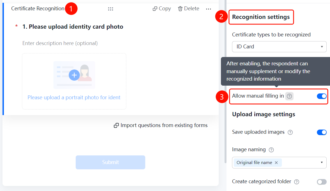Enable the Create categorized folder switch
The width and height of the screenshot is (330, 191).
[x=322, y=182]
